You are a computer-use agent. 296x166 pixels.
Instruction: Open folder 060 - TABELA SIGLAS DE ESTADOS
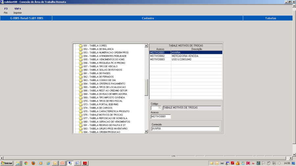(x=100, y=70)
